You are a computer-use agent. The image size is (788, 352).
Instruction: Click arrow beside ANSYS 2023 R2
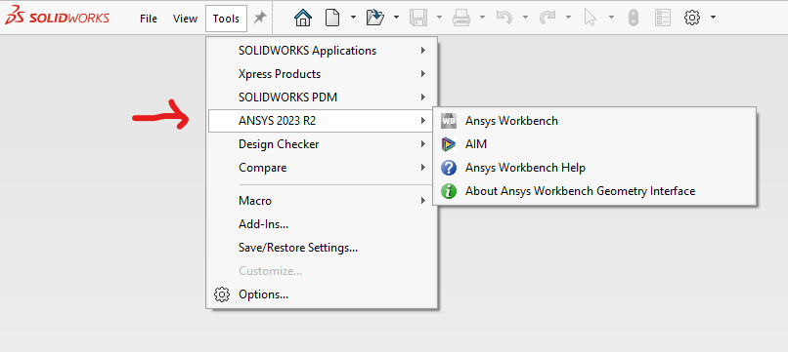pos(423,121)
